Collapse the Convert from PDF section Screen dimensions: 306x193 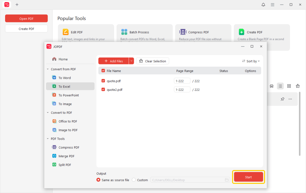click(x=48, y=69)
